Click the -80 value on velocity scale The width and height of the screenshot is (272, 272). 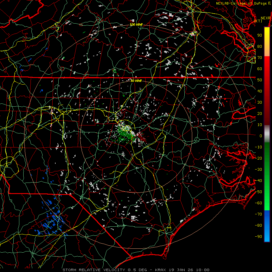[258, 225]
